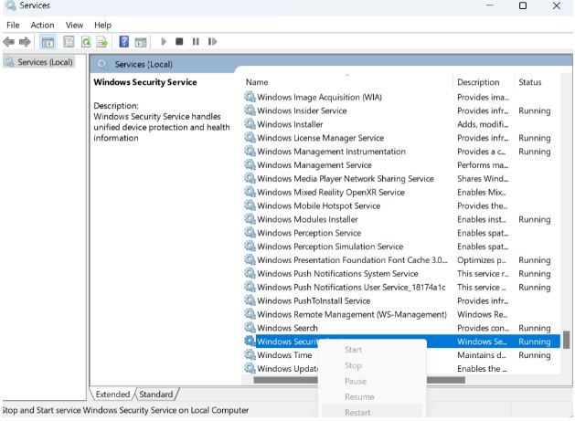Click the Forward arrow toolbar icon
The image size is (575, 421).
25,42
